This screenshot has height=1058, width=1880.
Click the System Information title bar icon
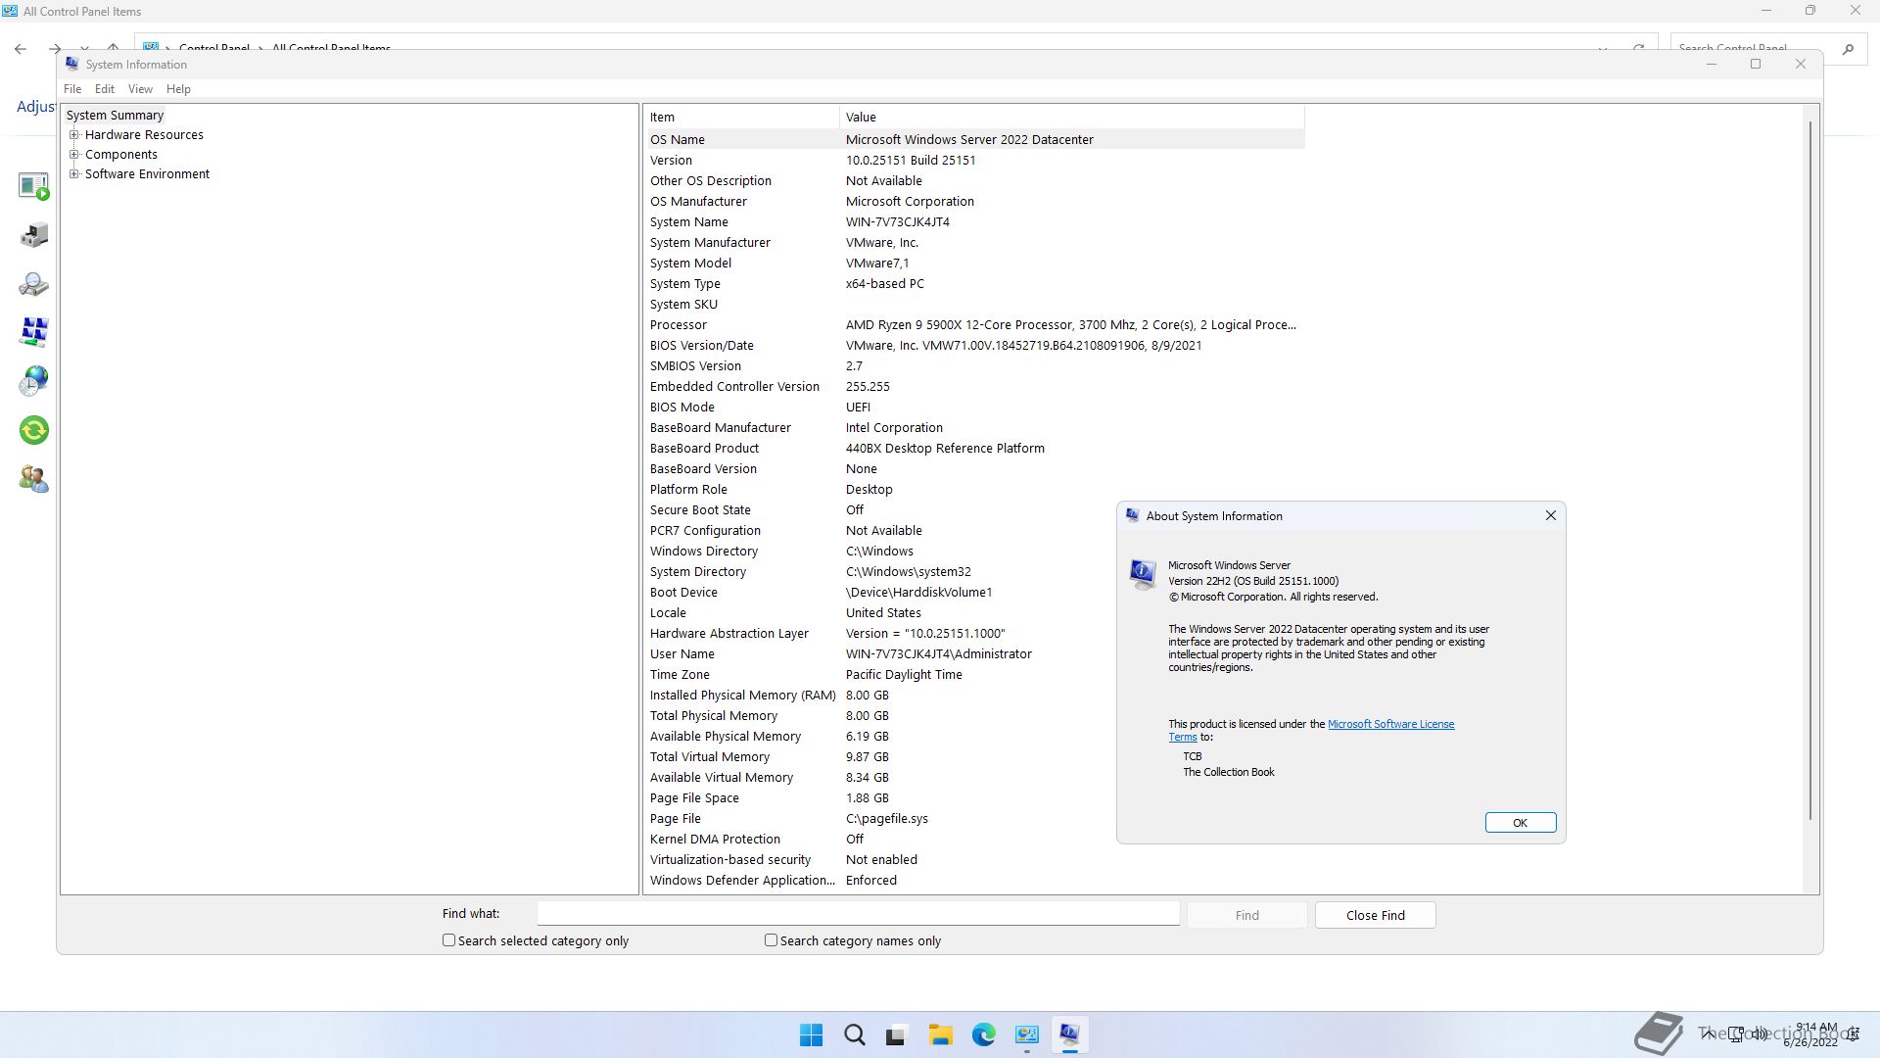pyautogui.click(x=72, y=64)
